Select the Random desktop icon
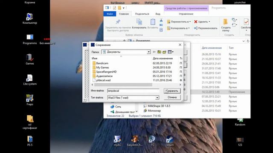The width and height of the screenshot is (273, 153). tap(240, 122)
